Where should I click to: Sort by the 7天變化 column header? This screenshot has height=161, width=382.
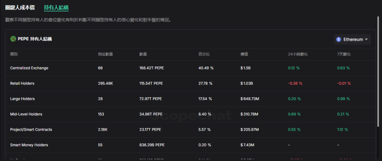[344, 54]
